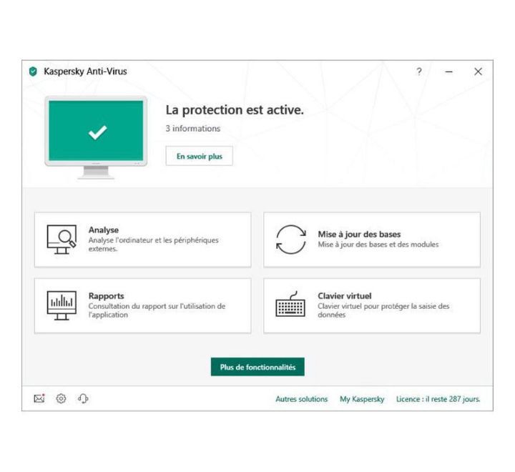Image resolution: width=515 pixels, height=472 pixels.
Task: Open support using the headset icon
Action: click(x=83, y=399)
